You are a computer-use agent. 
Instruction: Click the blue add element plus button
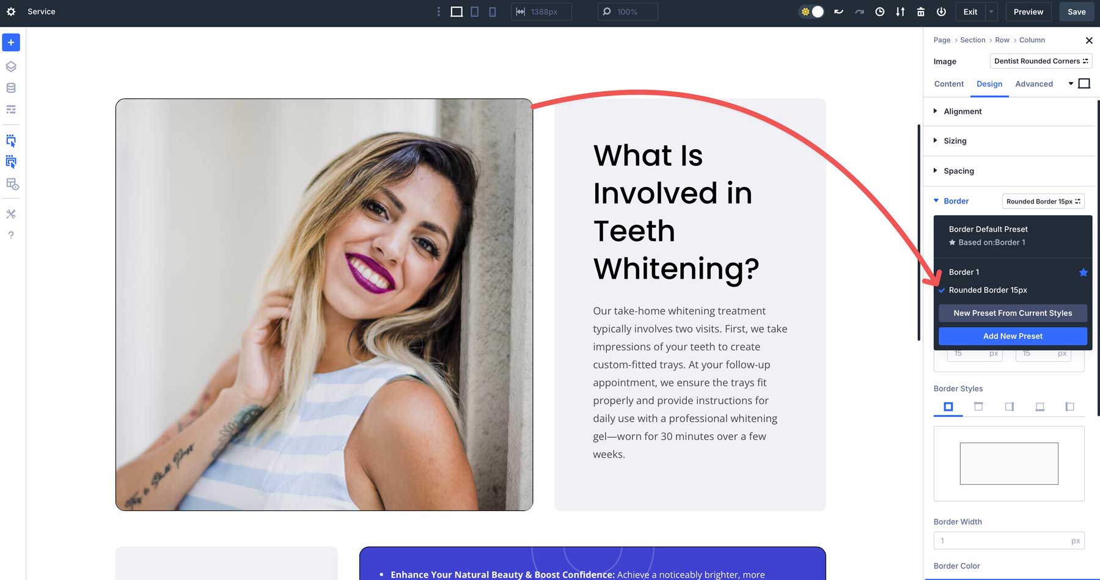pos(11,42)
